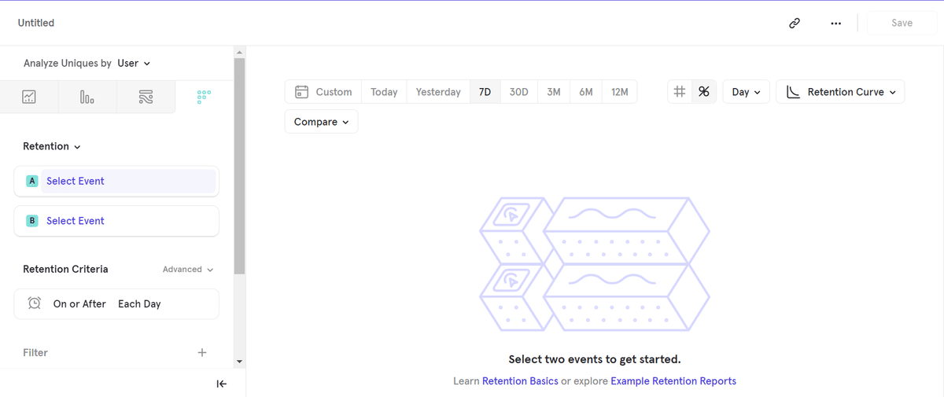
Task: Toggle the % percentage view
Action: tap(704, 92)
